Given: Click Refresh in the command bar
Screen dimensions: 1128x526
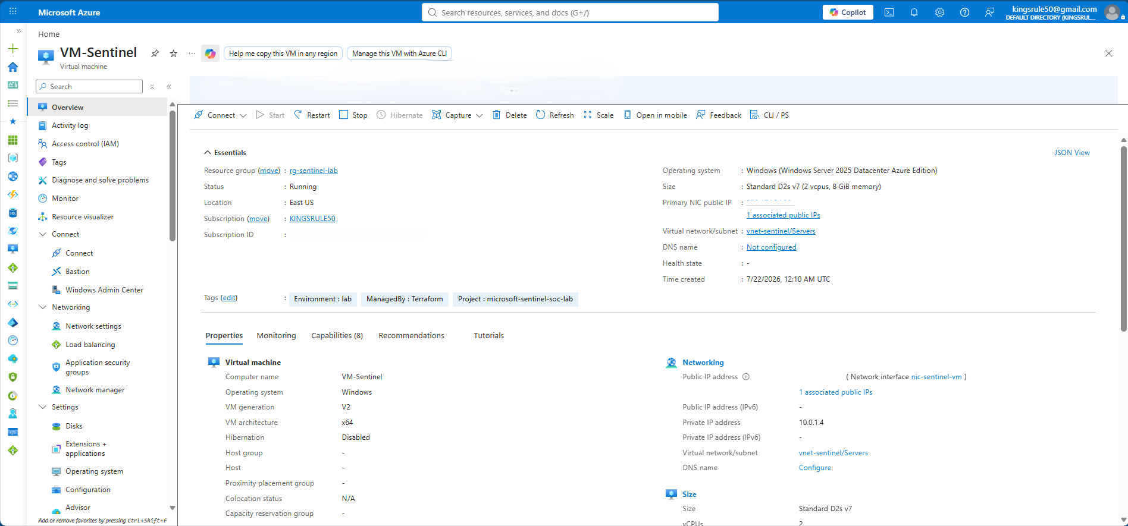Looking at the screenshot, I should click(555, 115).
